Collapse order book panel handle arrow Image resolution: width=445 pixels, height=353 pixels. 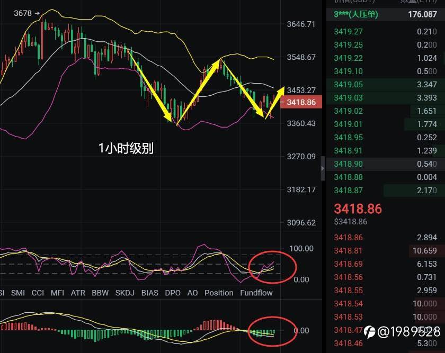tap(323, 168)
